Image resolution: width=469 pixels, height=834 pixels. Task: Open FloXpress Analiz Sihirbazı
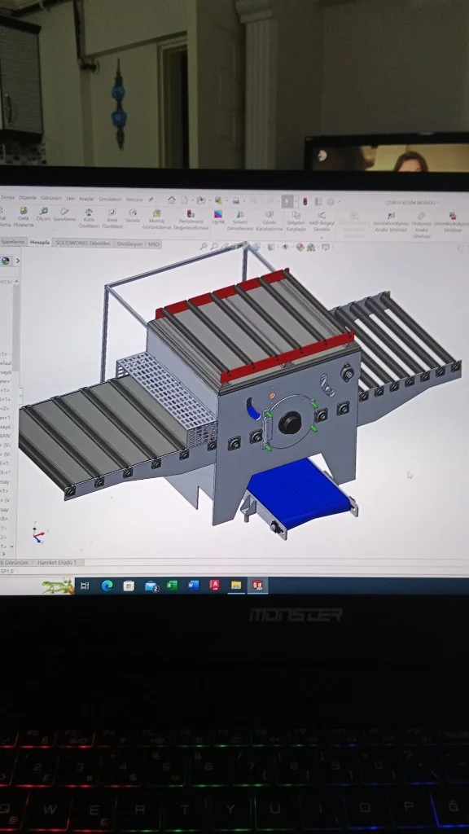click(x=421, y=225)
